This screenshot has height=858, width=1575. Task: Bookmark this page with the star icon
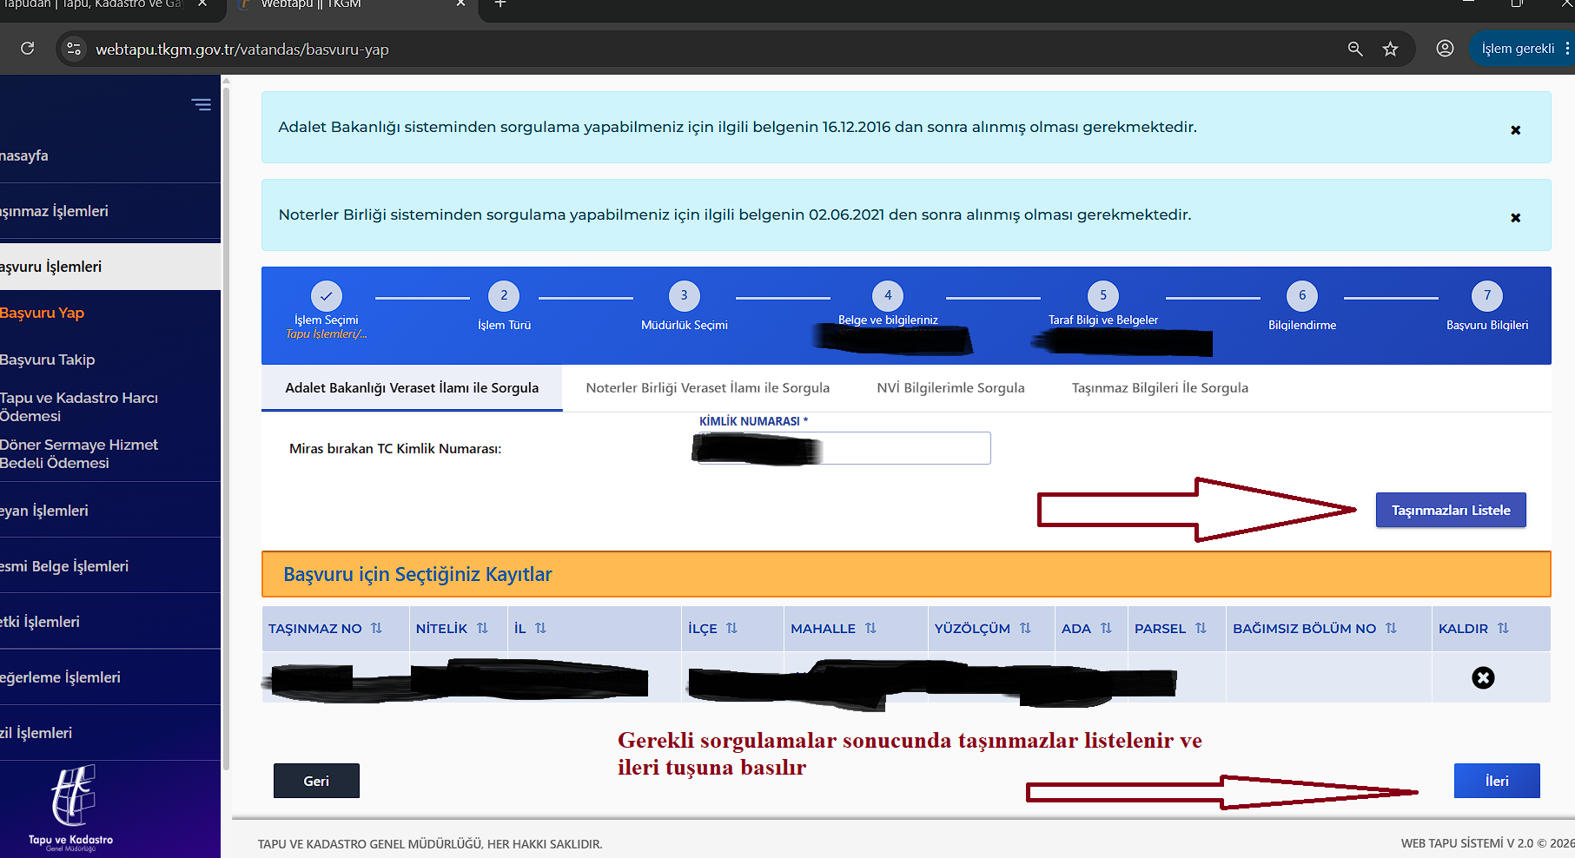tap(1391, 49)
